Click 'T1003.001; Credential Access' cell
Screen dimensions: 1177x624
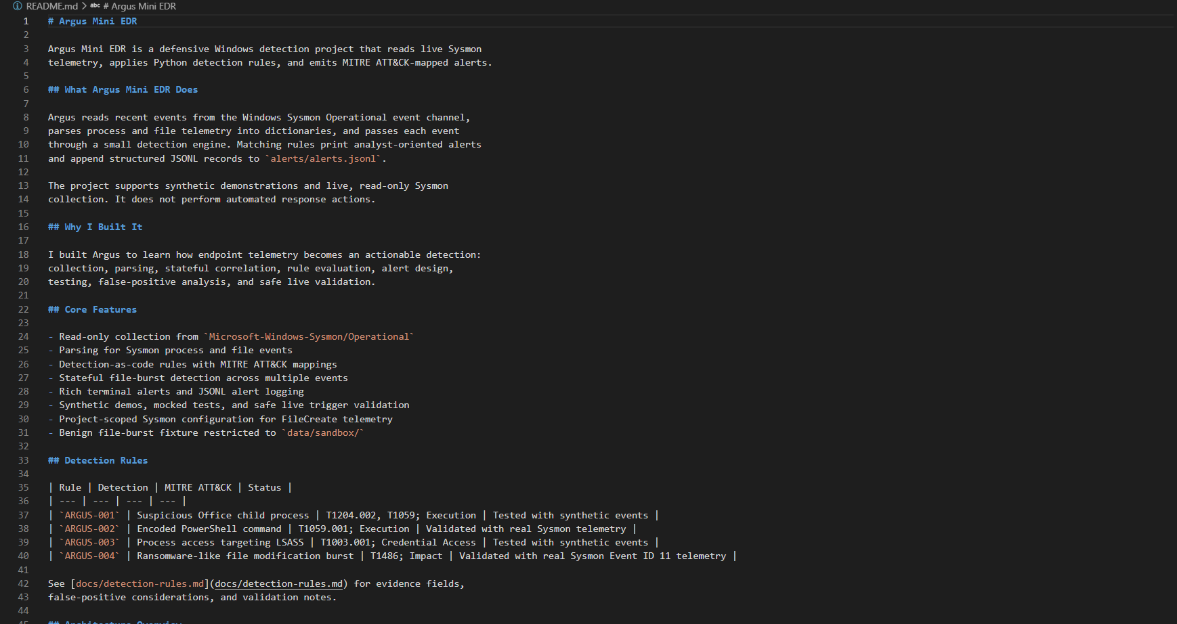click(x=398, y=542)
